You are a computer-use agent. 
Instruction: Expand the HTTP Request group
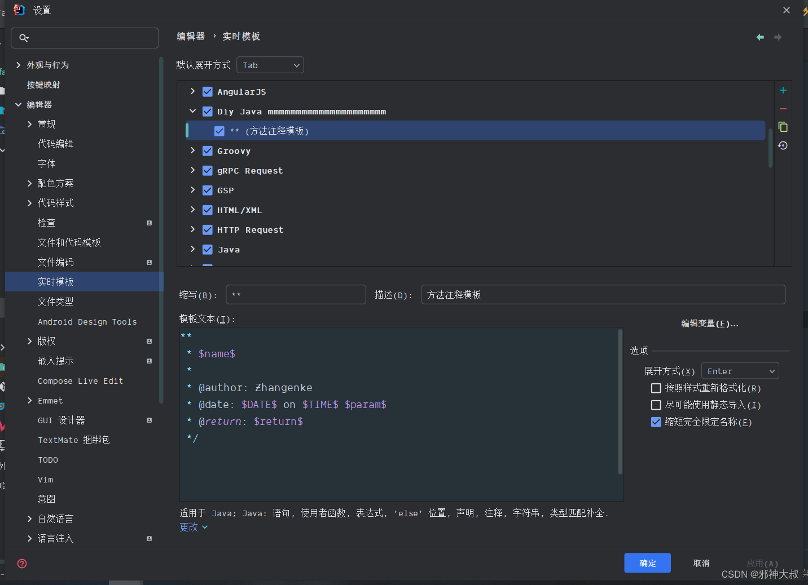point(192,229)
